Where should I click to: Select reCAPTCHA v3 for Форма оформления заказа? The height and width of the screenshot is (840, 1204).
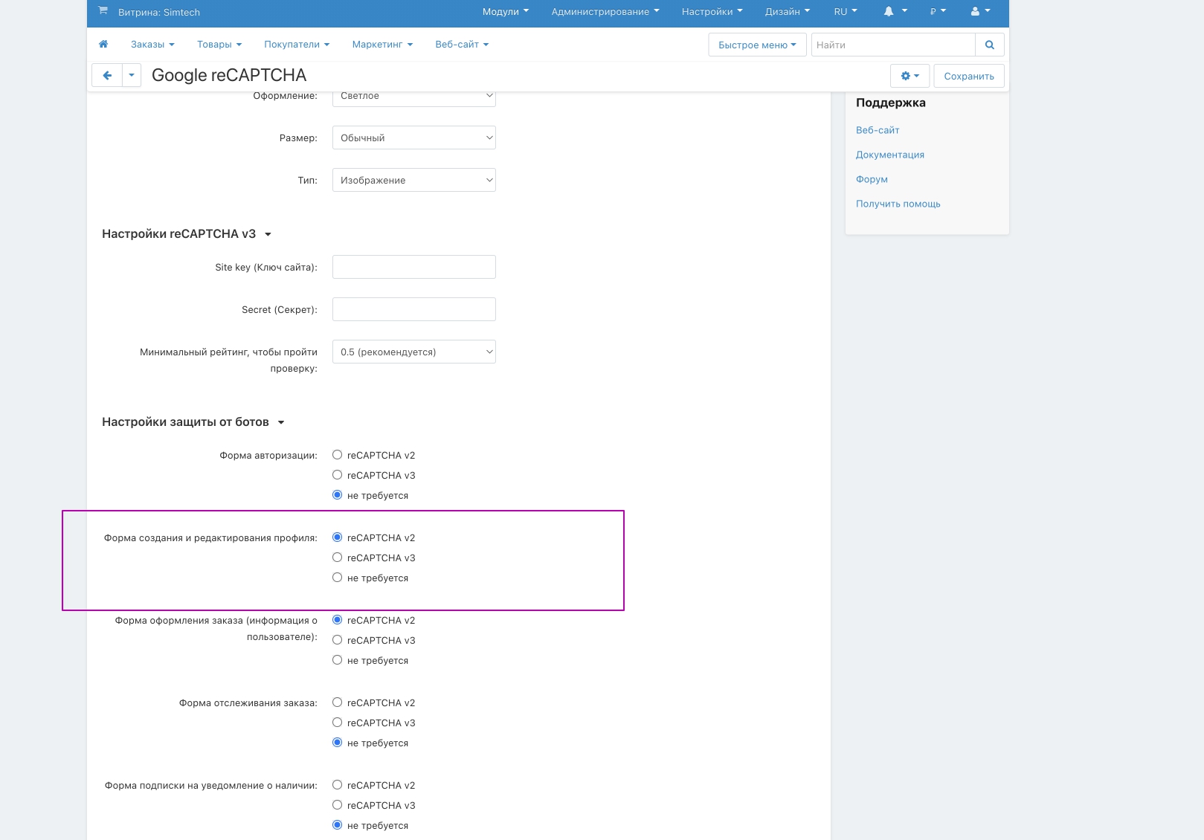click(x=338, y=640)
